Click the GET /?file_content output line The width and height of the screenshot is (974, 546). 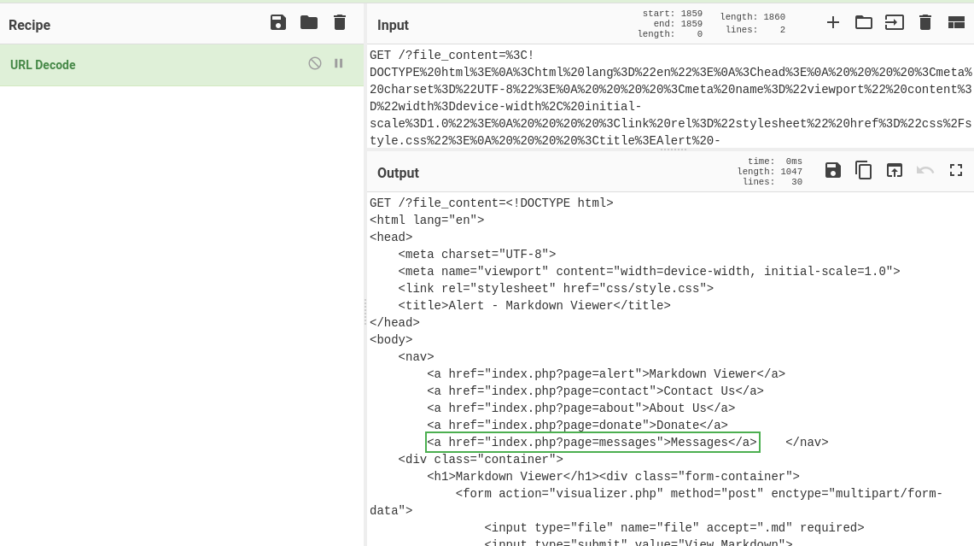[492, 203]
